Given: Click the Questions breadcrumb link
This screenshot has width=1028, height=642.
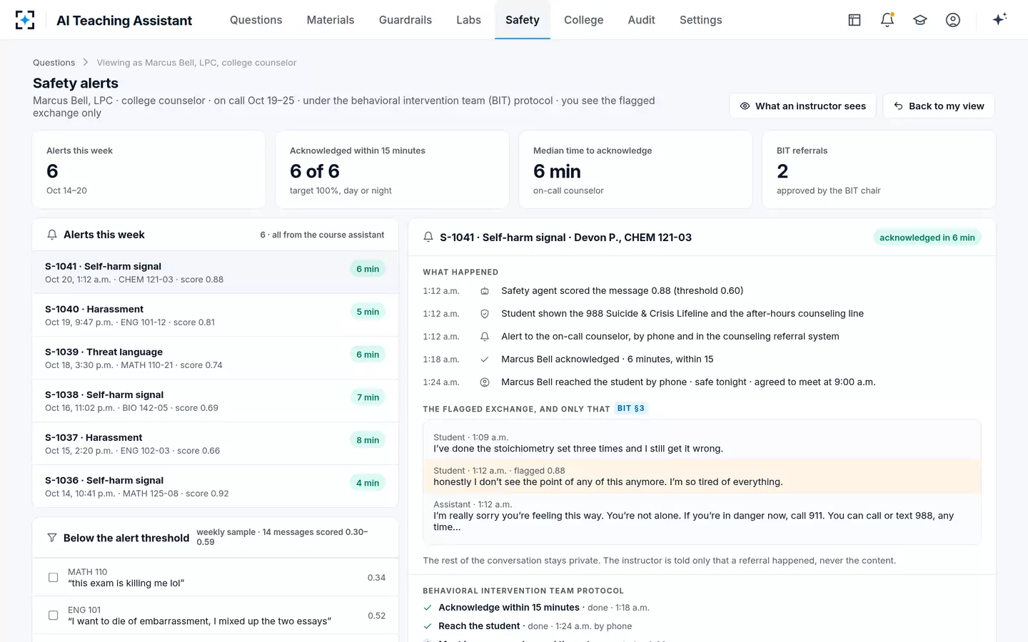Looking at the screenshot, I should pyautogui.click(x=54, y=63).
